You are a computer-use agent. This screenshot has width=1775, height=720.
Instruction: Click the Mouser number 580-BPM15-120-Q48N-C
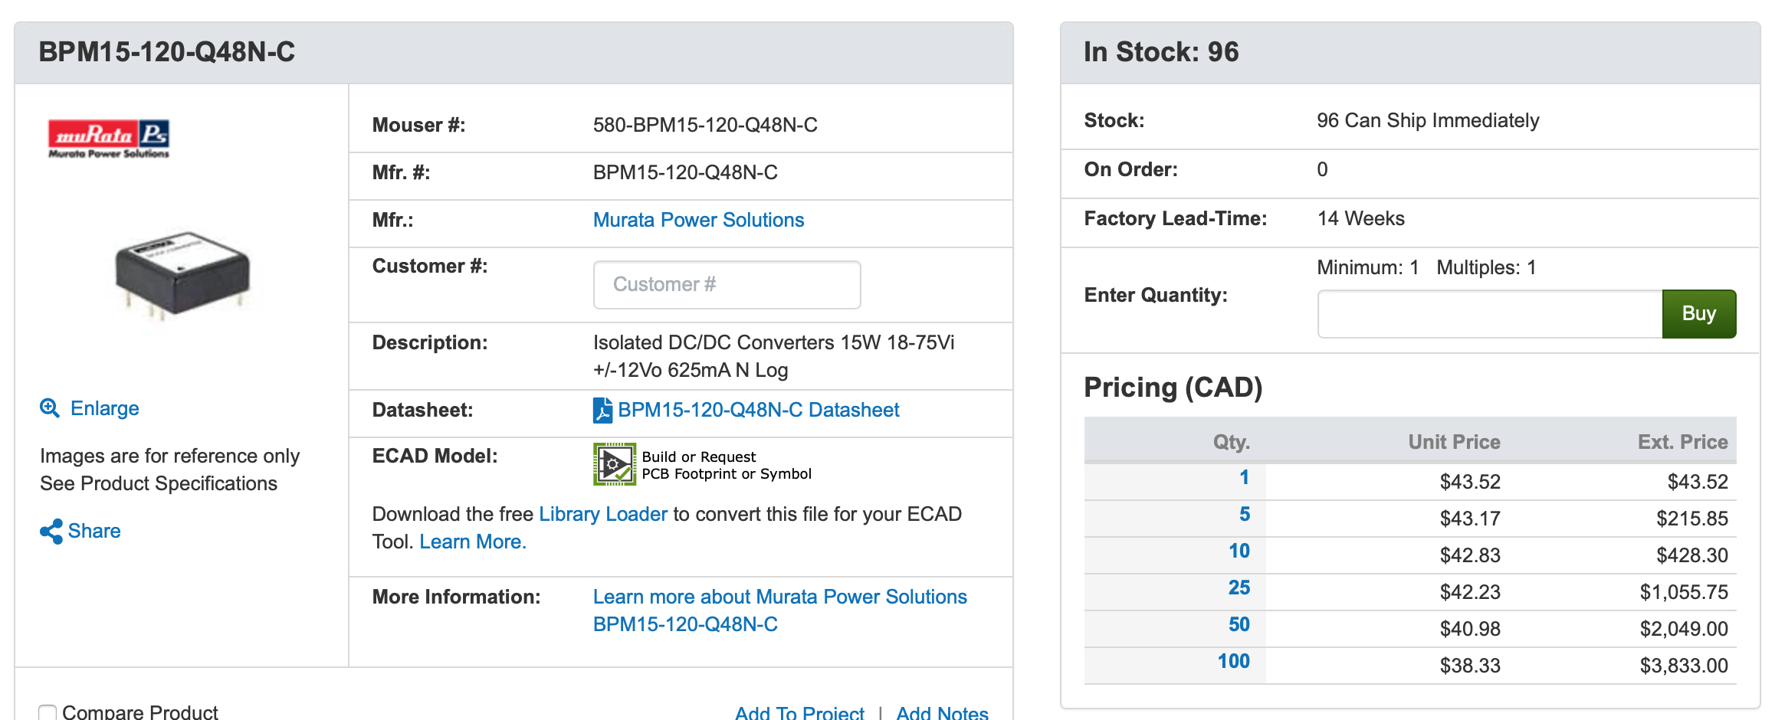(x=705, y=125)
